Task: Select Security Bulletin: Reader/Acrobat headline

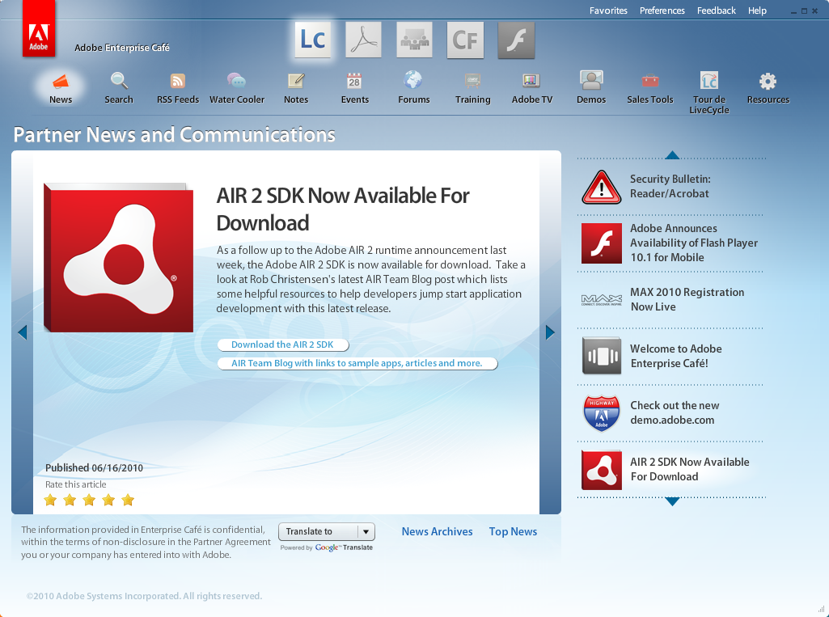Action: (x=670, y=186)
